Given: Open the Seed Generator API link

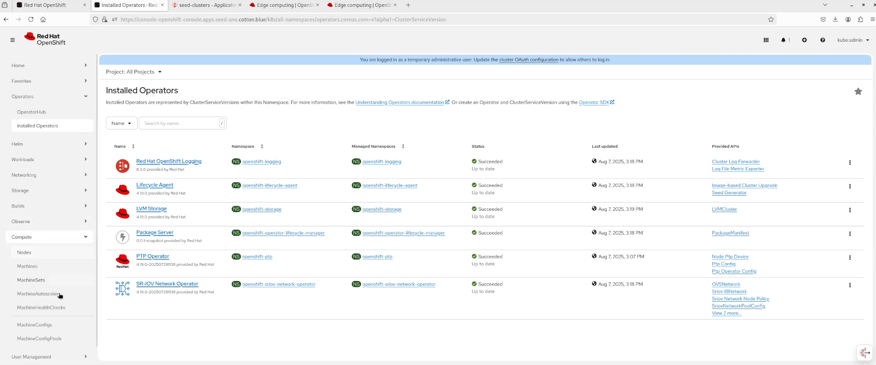Looking at the screenshot, I should (729, 193).
